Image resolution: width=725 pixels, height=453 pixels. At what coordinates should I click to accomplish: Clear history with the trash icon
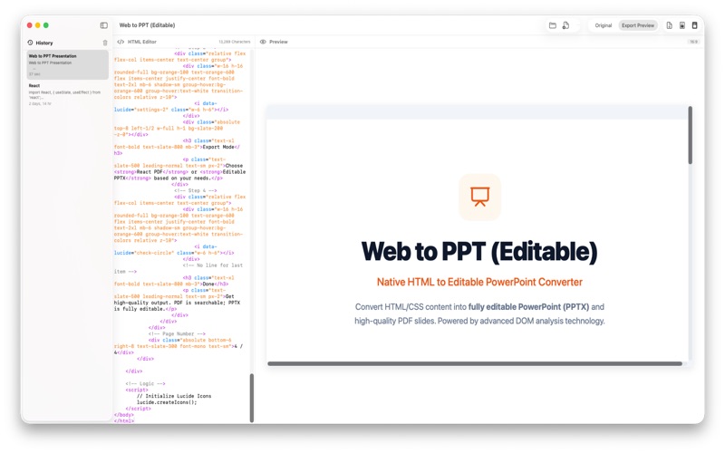click(105, 43)
